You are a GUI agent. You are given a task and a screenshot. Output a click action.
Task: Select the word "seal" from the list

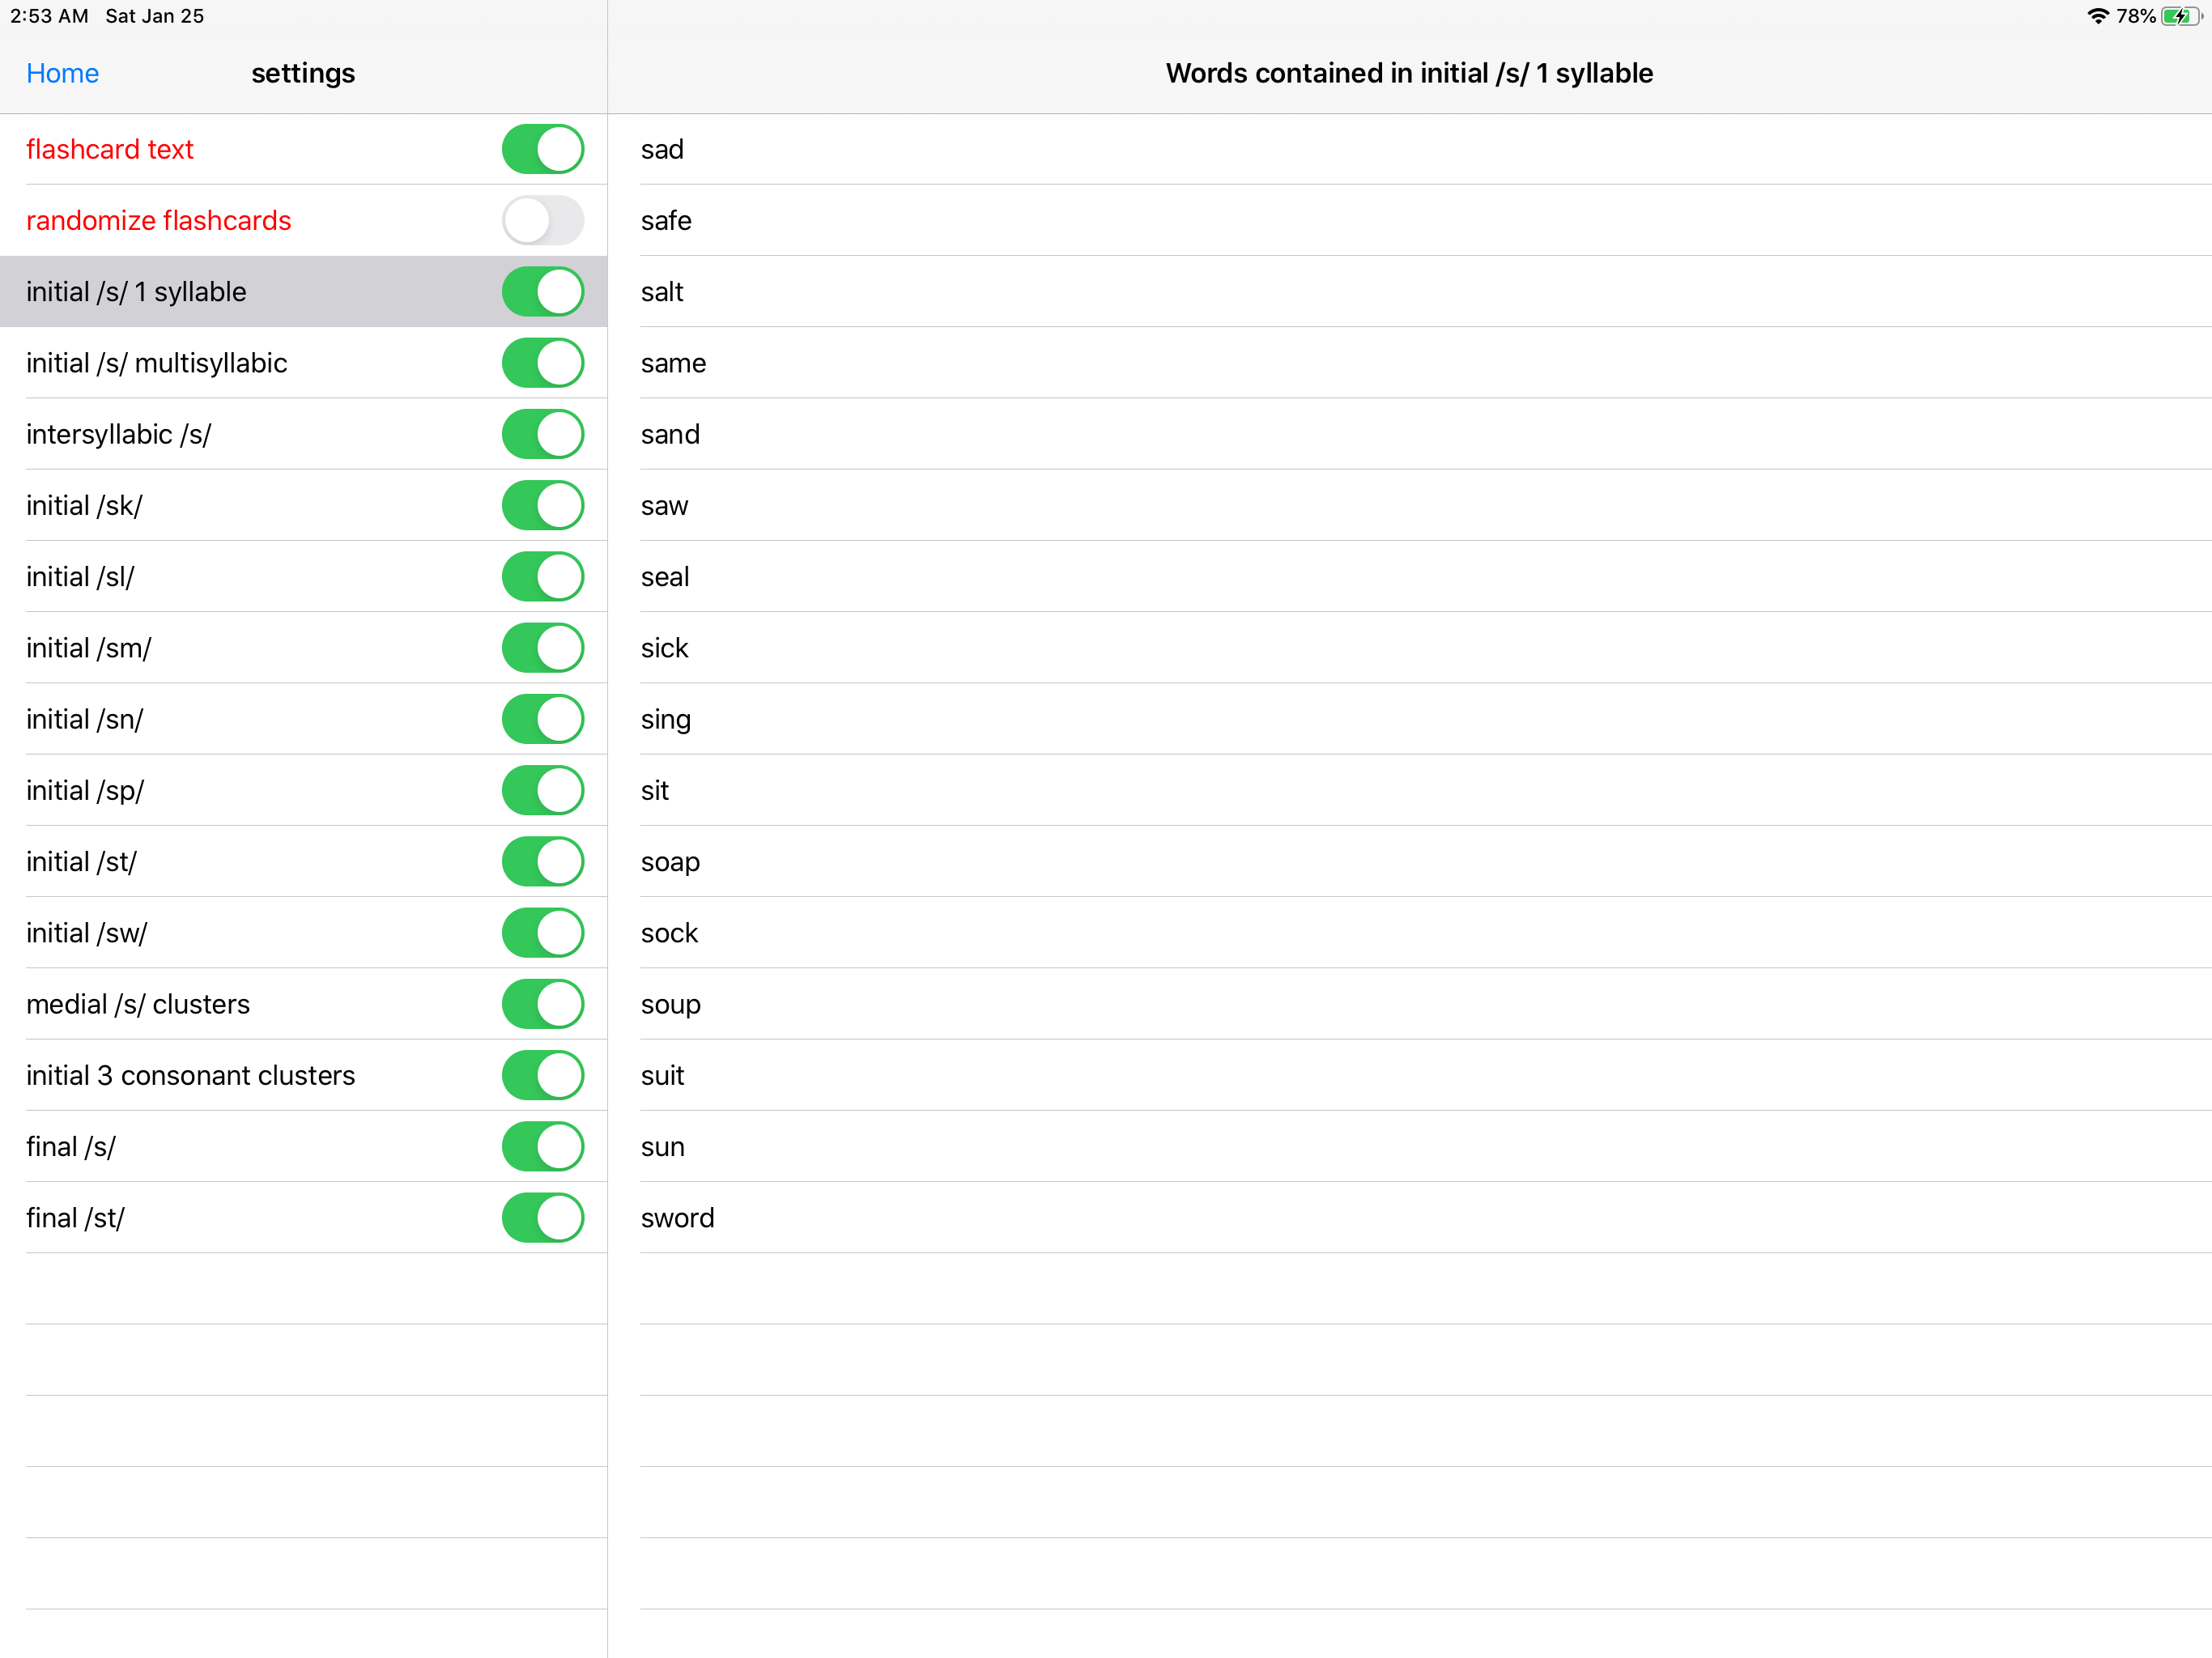[665, 577]
